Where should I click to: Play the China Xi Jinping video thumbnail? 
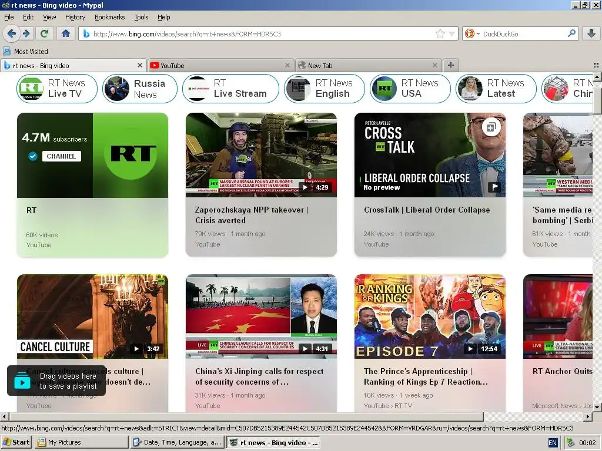tap(261, 317)
